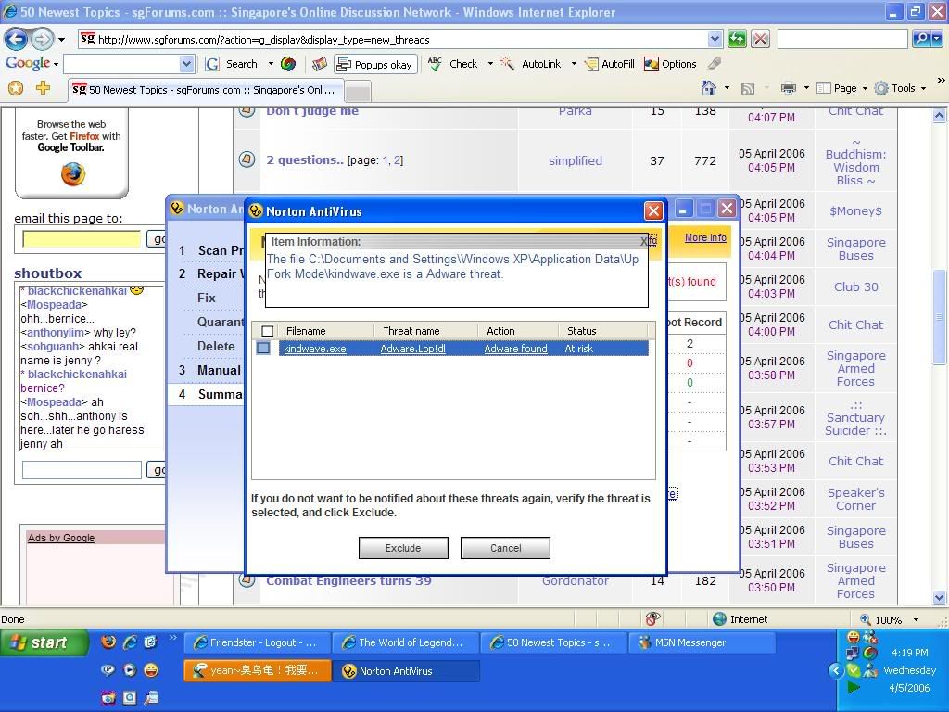949x712 pixels.
Task: Expand the address bar URL dropdown
Action: click(x=715, y=39)
